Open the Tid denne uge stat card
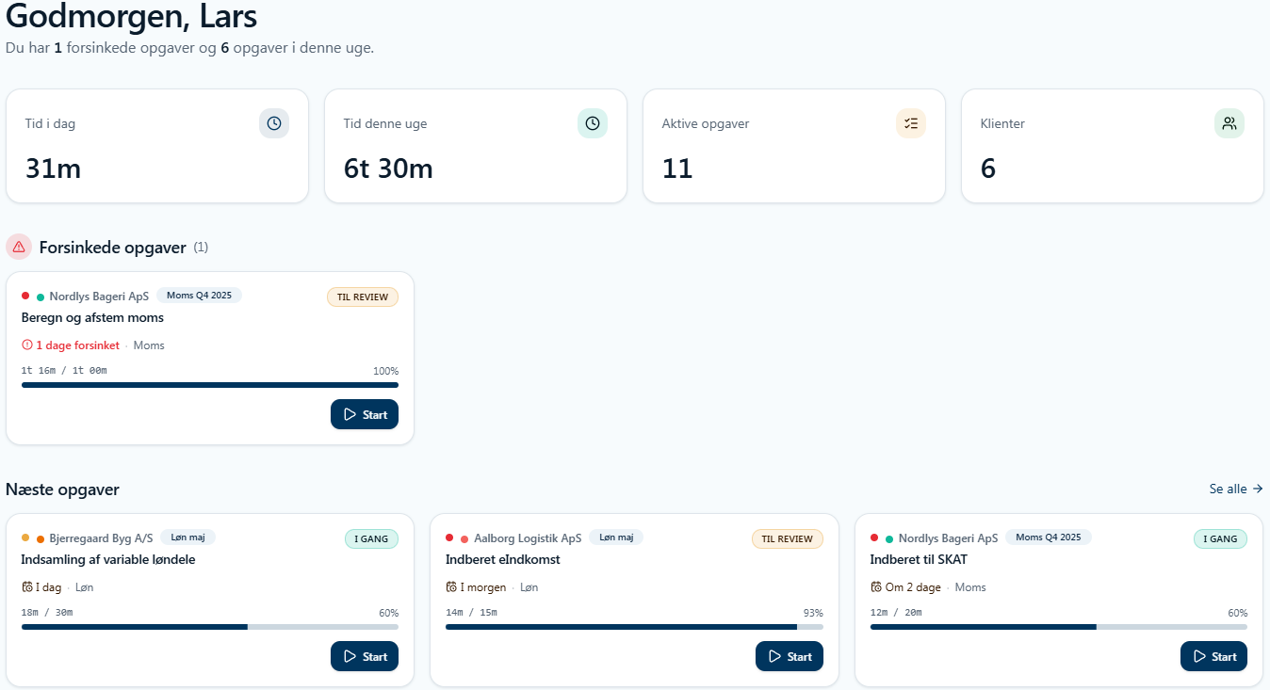The height and width of the screenshot is (690, 1270). [476, 146]
